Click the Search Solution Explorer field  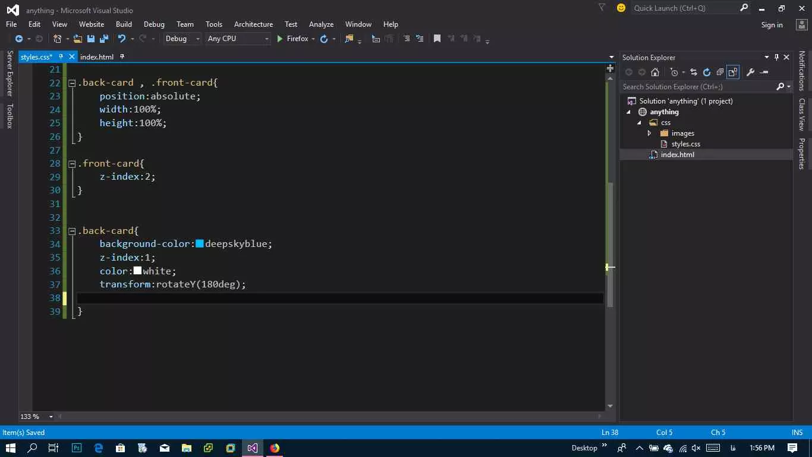698,87
